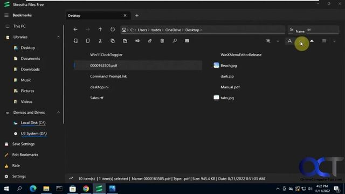Show hidden system tray icons
Screen dimensions: 345x194
click(278, 189)
